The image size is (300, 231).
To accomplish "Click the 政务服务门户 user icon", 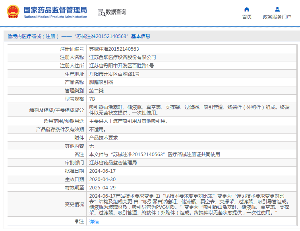I will point(277,10).
